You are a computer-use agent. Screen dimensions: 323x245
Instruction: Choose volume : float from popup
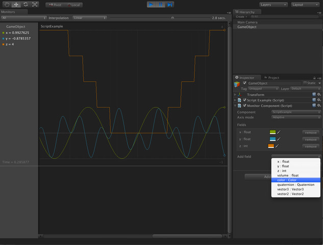296,176
